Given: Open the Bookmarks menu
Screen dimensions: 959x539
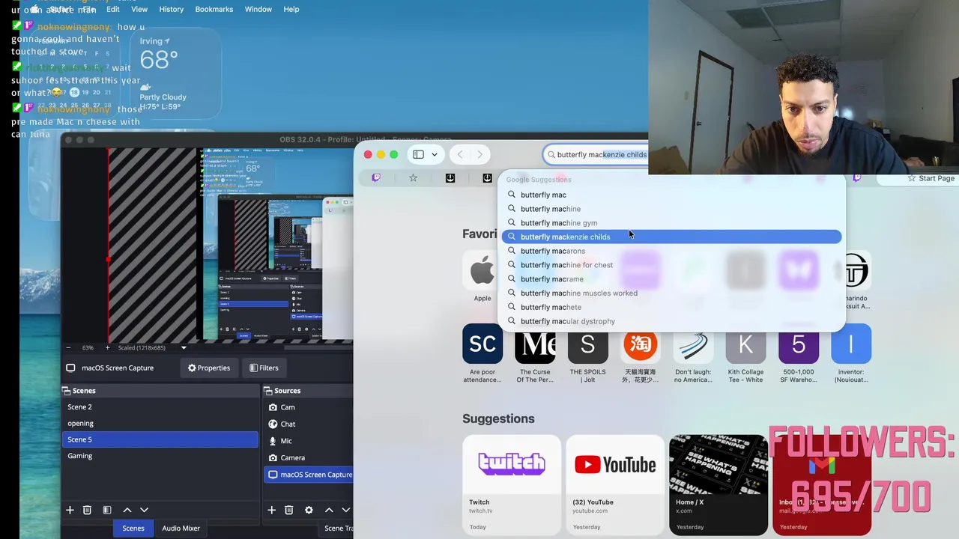Looking at the screenshot, I should click(x=214, y=9).
